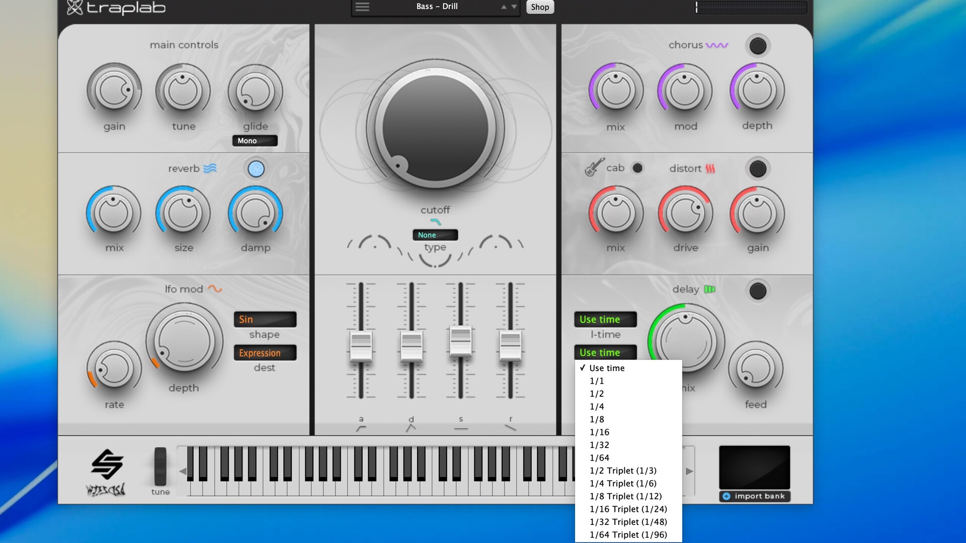Toggle the reverb power button
This screenshot has height=543, width=966.
[256, 169]
